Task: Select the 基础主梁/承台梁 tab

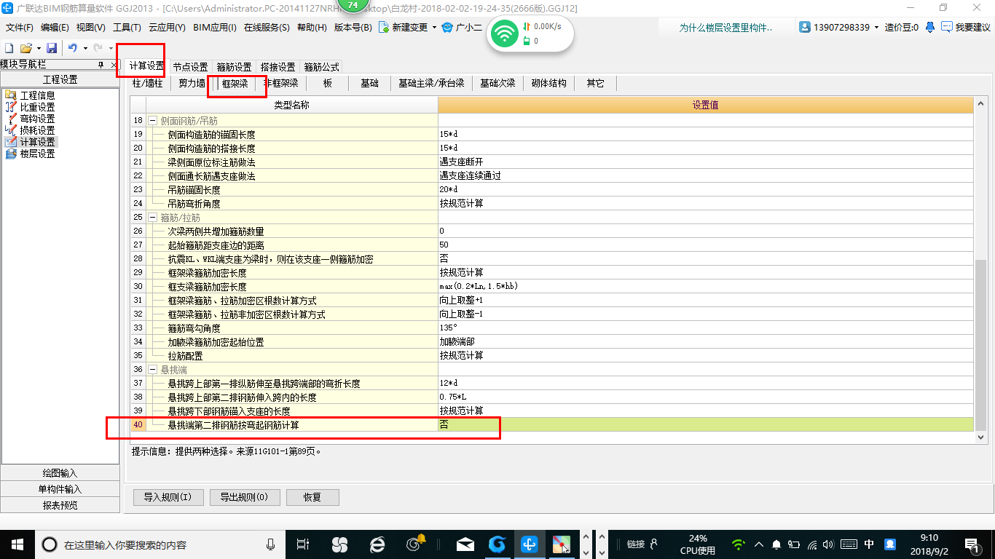Action: coord(431,84)
